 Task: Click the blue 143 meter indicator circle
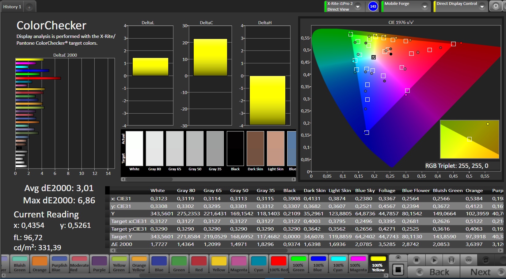click(373, 6)
